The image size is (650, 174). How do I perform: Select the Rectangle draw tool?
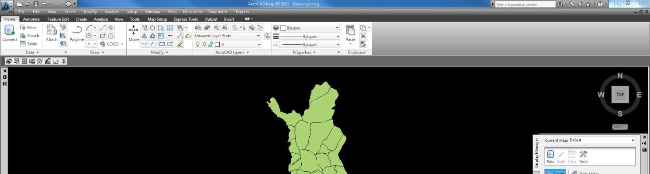tap(102, 36)
